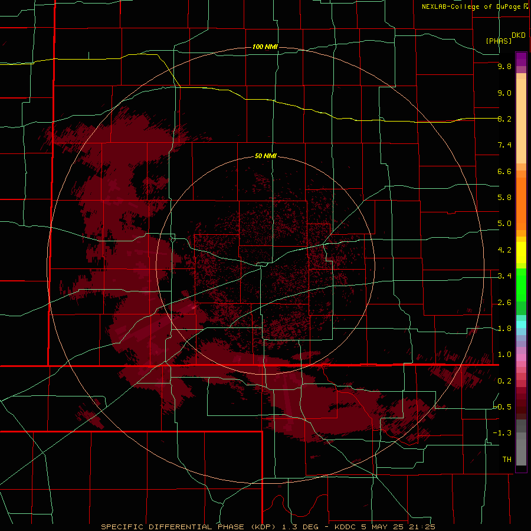This screenshot has width=531, height=531.
Task: Click the -1.3 value on the scale
Action: tap(502, 433)
